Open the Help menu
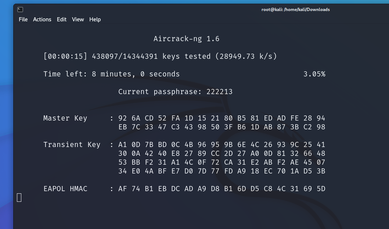The image size is (389, 229). pos(95,19)
